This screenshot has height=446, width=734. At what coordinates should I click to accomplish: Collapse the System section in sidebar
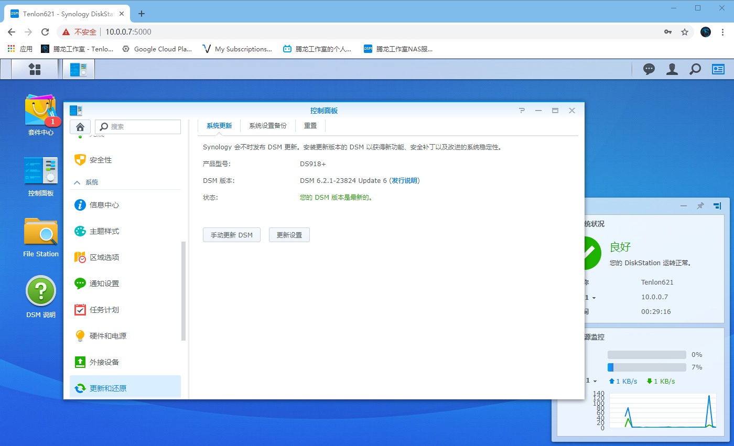pos(77,182)
